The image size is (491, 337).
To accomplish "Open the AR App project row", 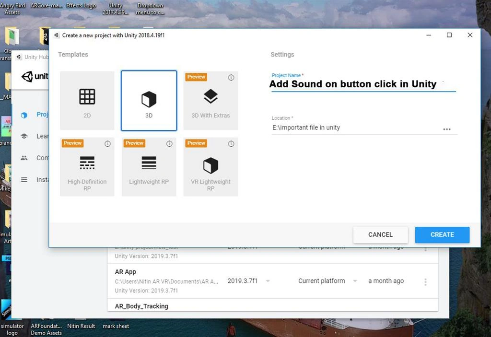I will point(273,281).
